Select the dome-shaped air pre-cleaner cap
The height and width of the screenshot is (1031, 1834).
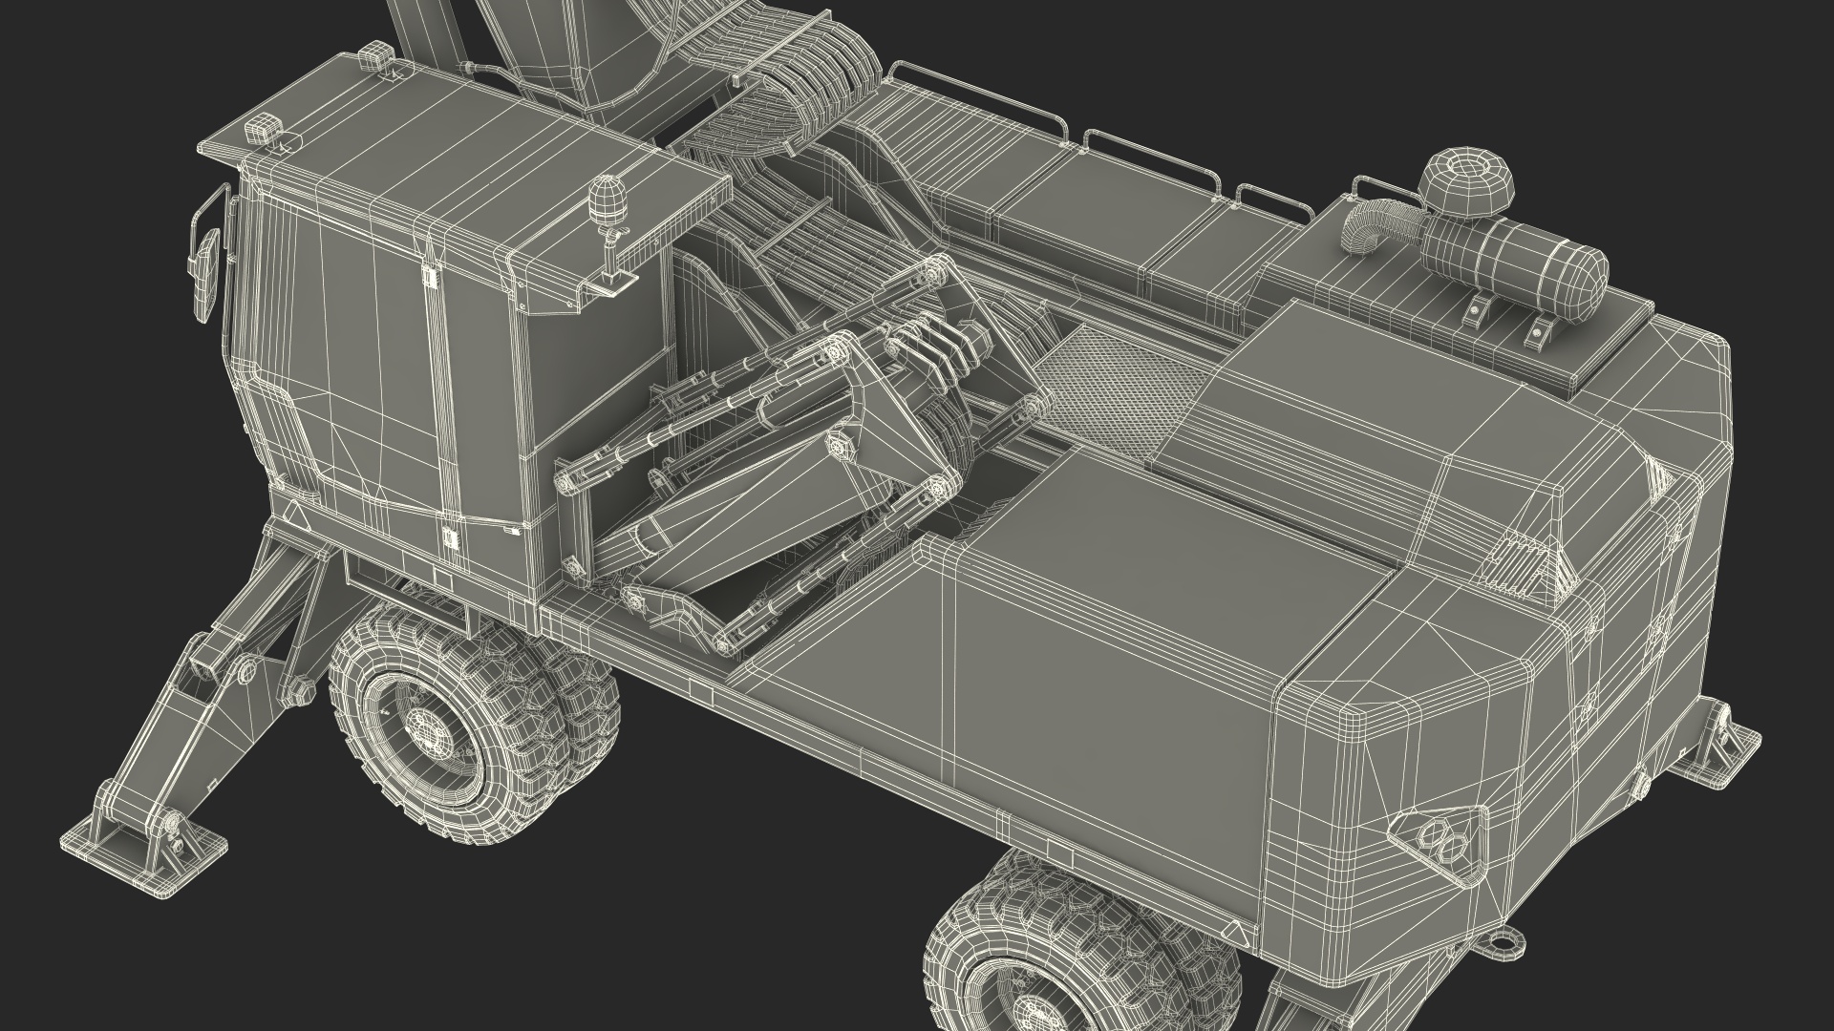[x=1466, y=182]
